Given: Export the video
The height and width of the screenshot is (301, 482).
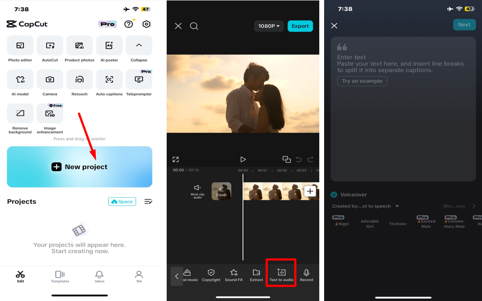Looking at the screenshot, I should (300, 26).
